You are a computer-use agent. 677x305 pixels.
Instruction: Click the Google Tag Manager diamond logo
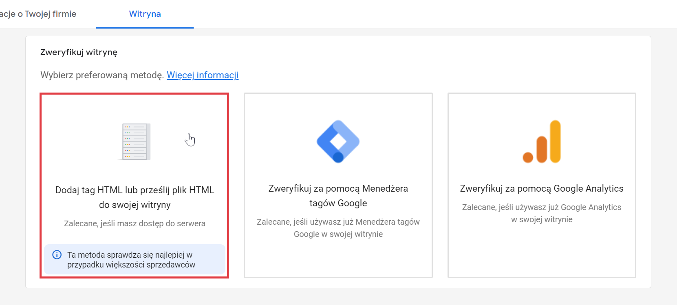(x=338, y=141)
